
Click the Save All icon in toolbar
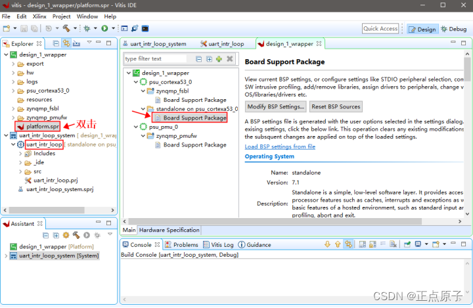(x=34, y=29)
